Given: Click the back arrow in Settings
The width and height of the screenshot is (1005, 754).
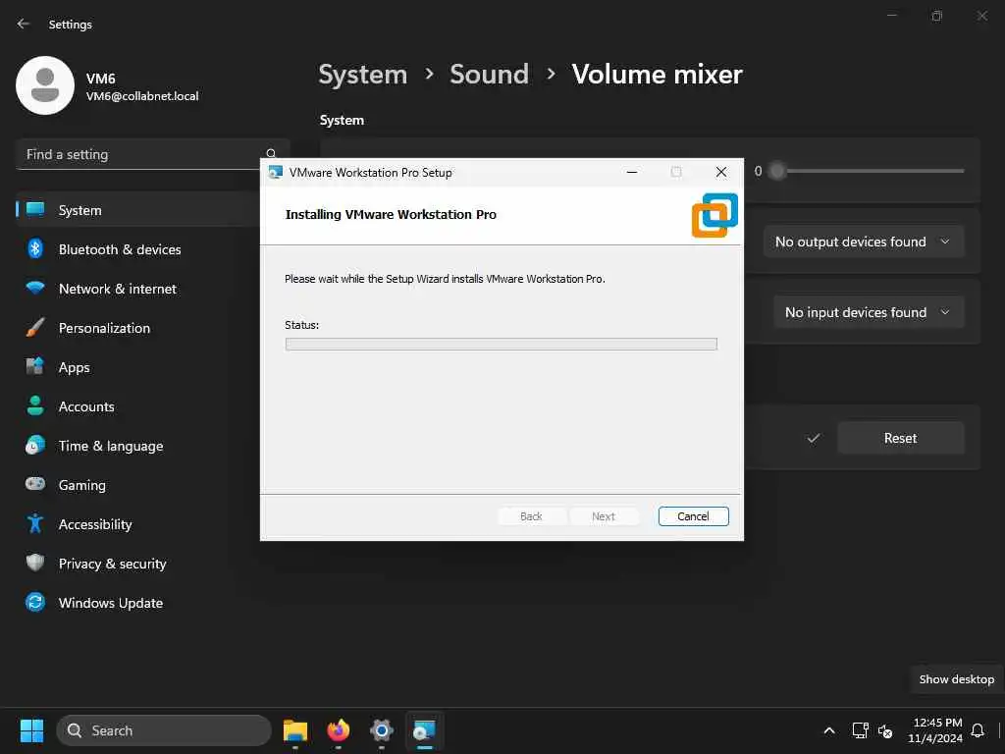Looking at the screenshot, I should click(x=24, y=24).
